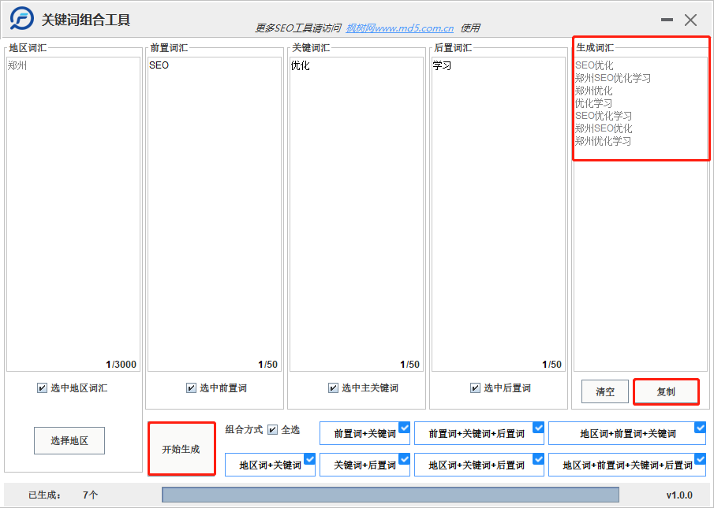Click the 1/3000 region word counter
Image resolution: width=714 pixels, height=508 pixels.
click(121, 365)
